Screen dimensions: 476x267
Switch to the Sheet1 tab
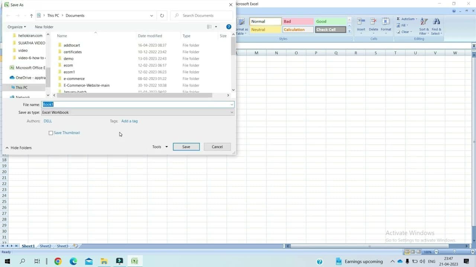28,246
